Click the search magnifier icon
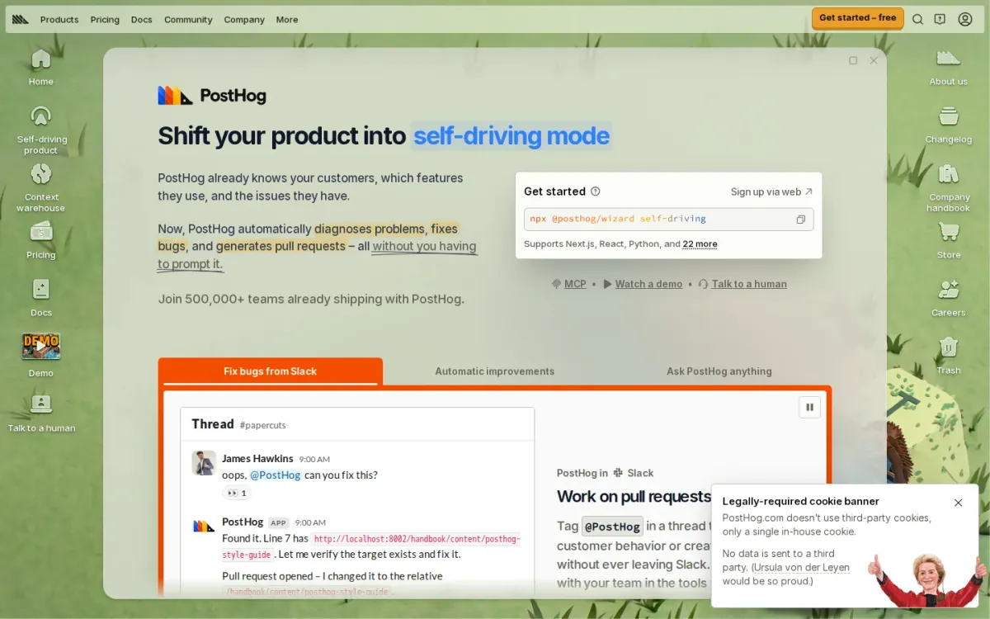The width and height of the screenshot is (990, 619). (x=917, y=19)
